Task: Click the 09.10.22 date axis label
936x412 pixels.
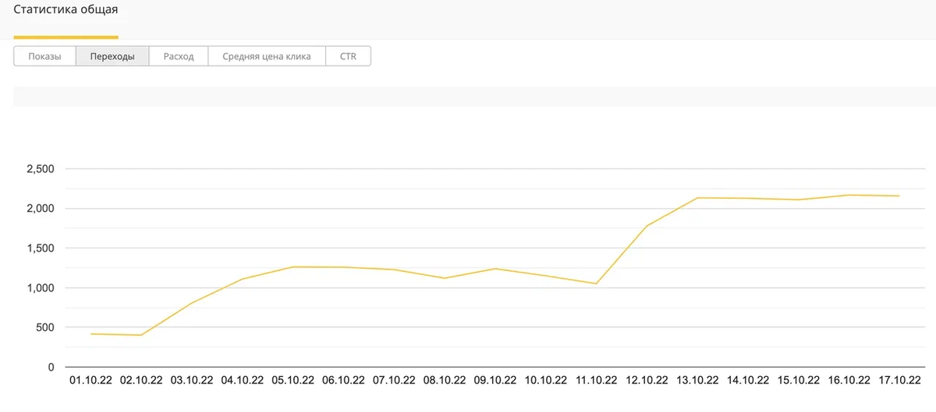Action: click(495, 381)
